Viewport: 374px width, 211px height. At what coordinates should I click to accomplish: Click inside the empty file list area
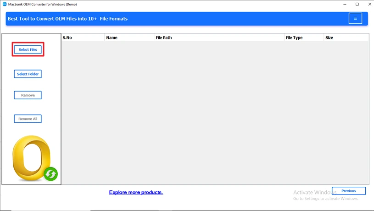215,113
